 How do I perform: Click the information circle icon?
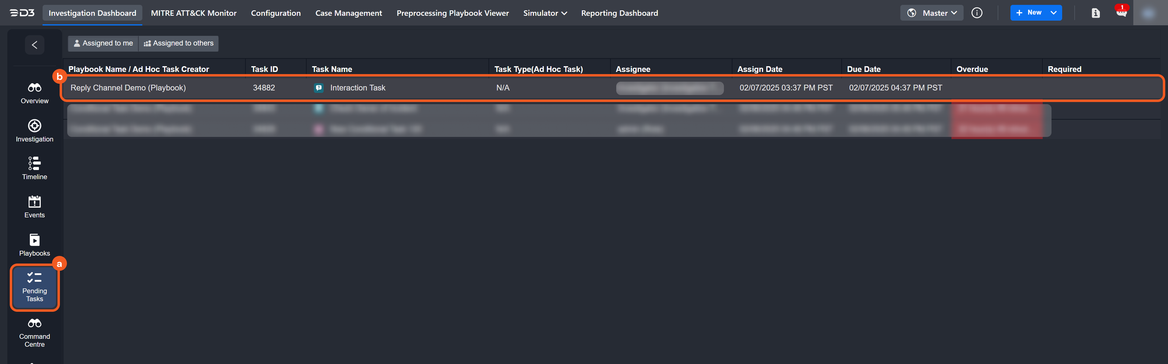[977, 13]
